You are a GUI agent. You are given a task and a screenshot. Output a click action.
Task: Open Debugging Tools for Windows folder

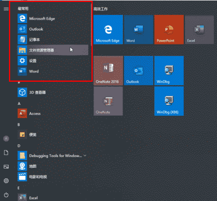click(x=53, y=156)
